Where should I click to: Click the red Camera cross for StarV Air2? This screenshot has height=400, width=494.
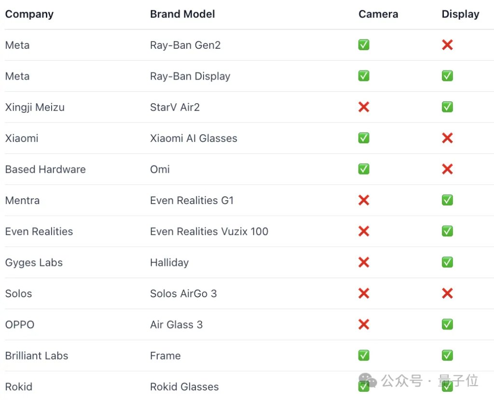coord(364,107)
